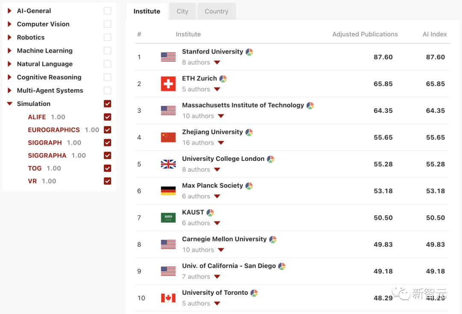Collapse the Simulation category tree
Image resolution: width=462 pixels, height=314 pixels.
coord(9,104)
